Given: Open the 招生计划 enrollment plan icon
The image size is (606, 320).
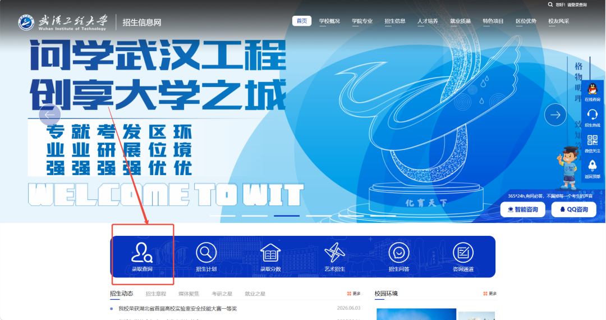Looking at the screenshot, I should point(206,257).
